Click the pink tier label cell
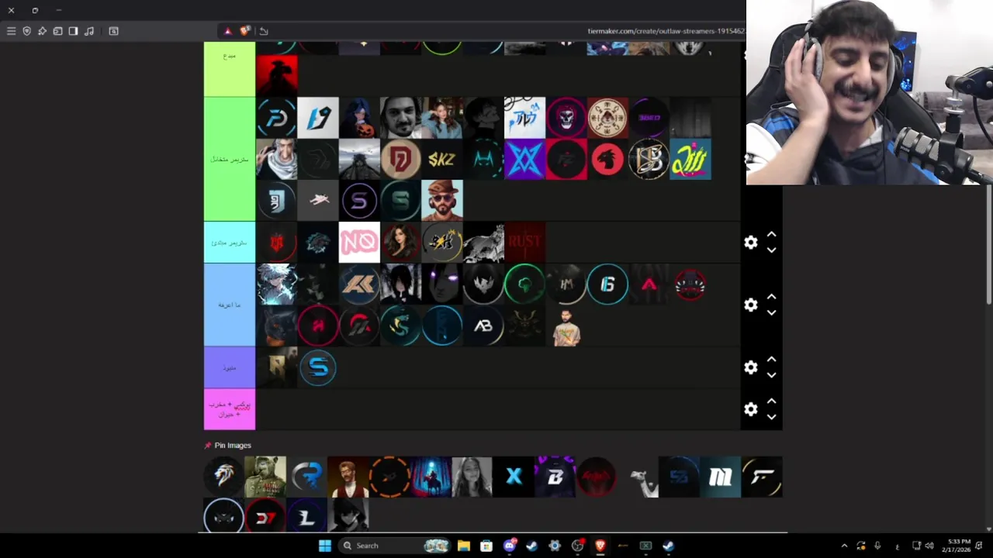The height and width of the screenshot is (558, 993). pos(229,409)
